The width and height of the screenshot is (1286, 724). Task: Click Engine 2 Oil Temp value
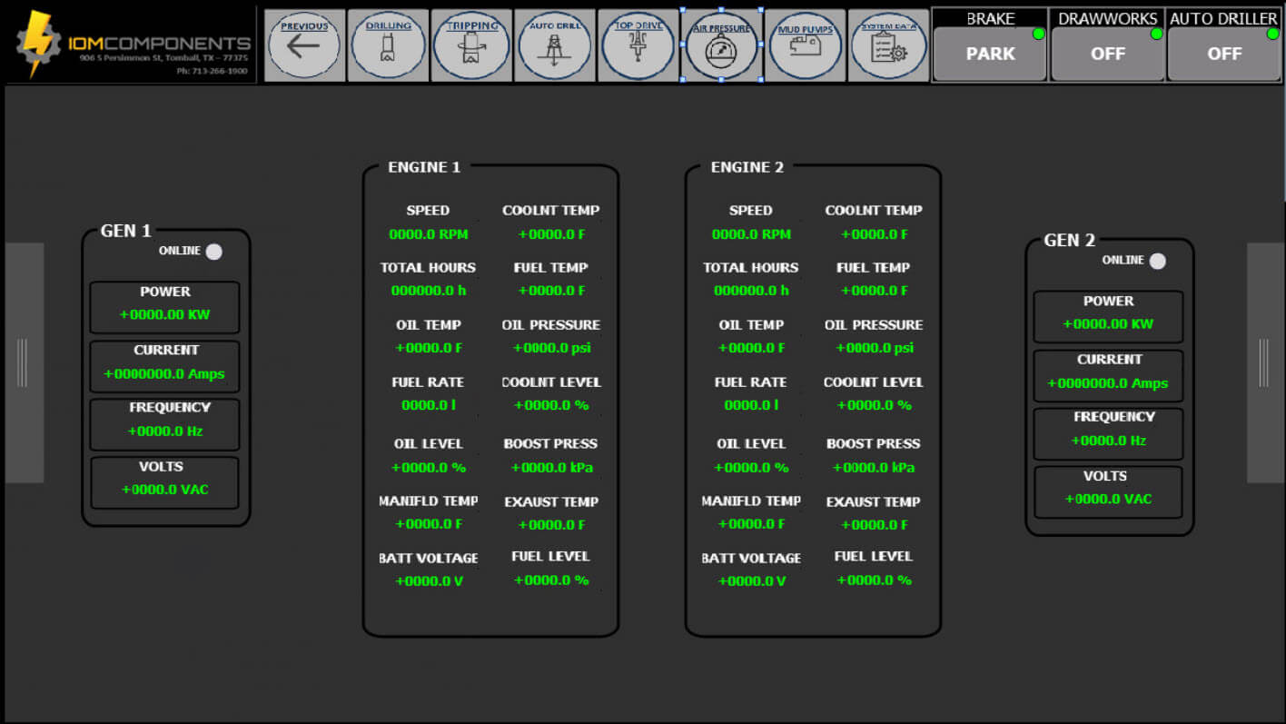click(x=751, y=348)
